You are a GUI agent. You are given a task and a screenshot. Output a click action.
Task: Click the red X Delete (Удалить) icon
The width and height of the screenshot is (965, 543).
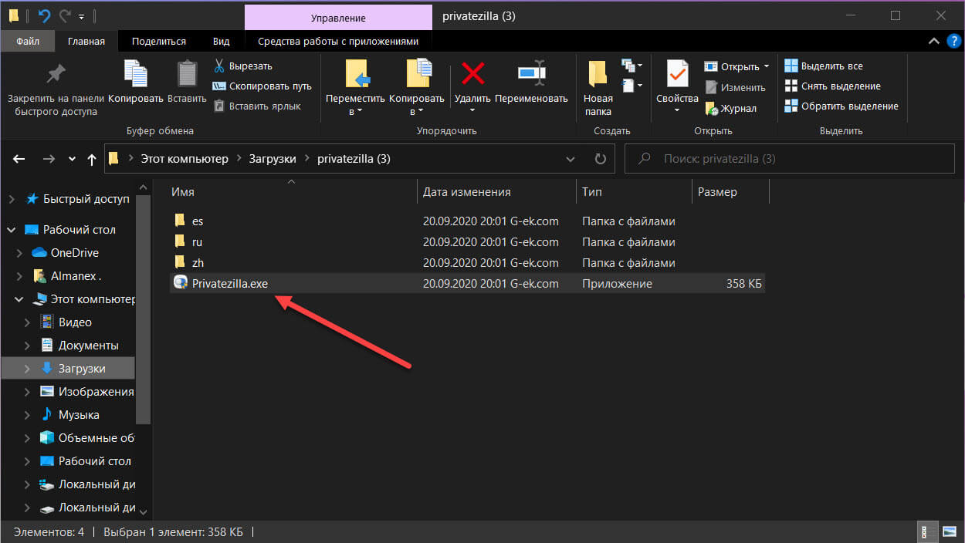click(472, 74)
